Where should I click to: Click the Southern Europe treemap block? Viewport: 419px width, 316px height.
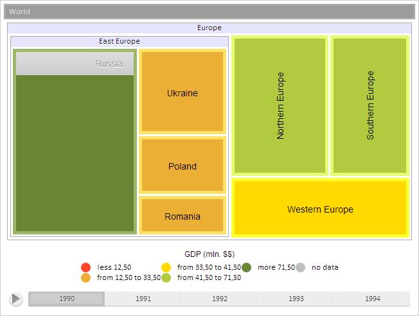[370, 105]
